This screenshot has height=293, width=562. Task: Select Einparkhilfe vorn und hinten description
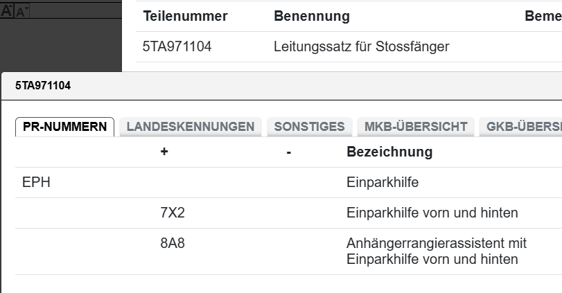[432, 213]
